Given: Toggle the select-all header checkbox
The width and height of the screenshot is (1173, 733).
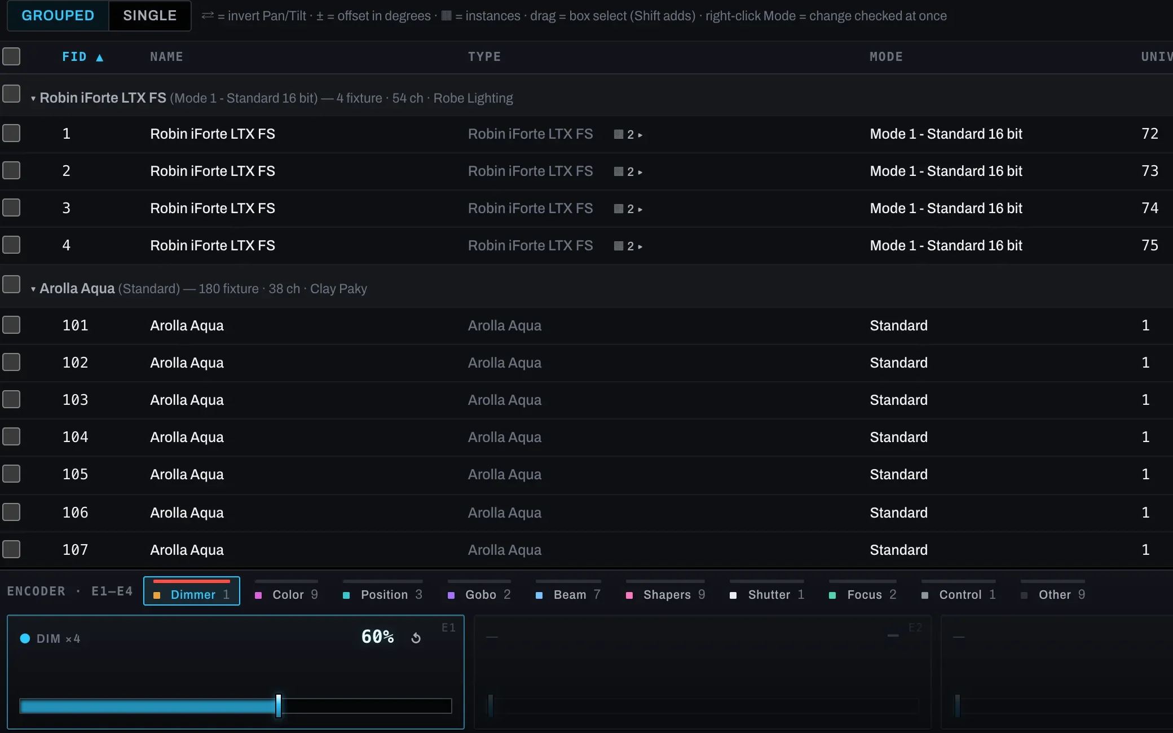Looking at the screenshot, I should click(x=11, y=56).
